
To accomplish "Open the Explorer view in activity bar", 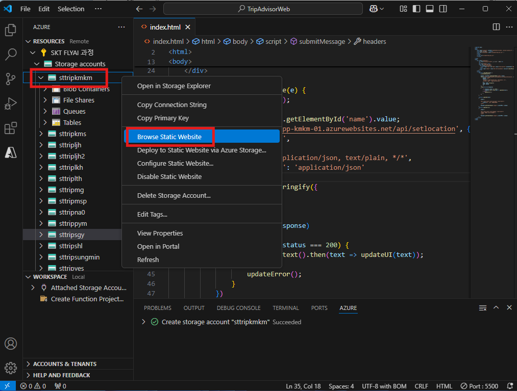I will click(11, 30).
